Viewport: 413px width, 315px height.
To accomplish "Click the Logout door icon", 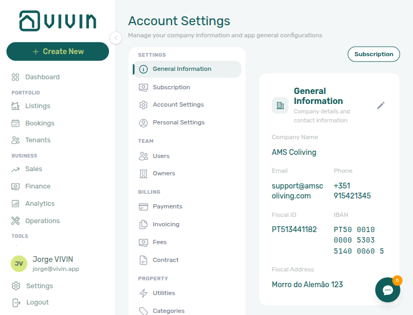I will (16, 302).
